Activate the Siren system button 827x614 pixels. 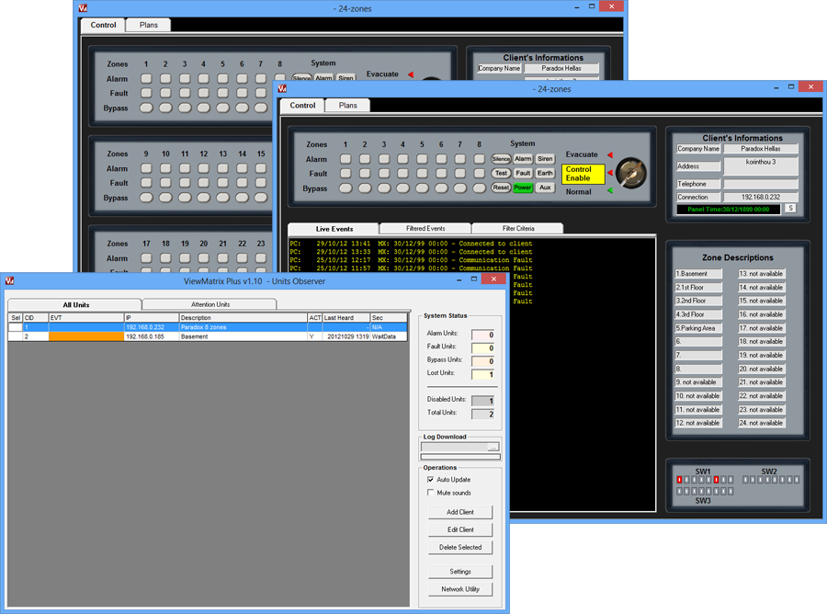click(544, 158)
